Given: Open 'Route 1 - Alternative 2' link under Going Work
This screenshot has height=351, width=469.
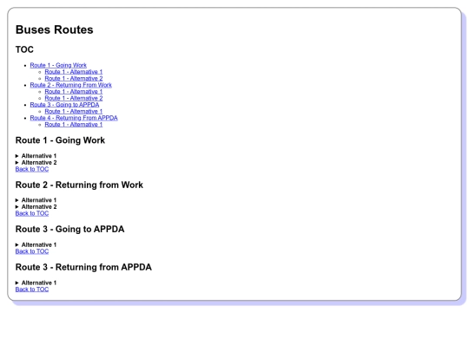Looking at the screenshot, I should 74,78.
